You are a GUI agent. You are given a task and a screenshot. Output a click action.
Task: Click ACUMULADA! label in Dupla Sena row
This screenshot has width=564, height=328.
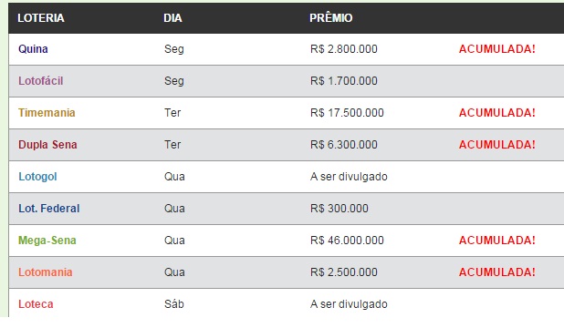497,145
